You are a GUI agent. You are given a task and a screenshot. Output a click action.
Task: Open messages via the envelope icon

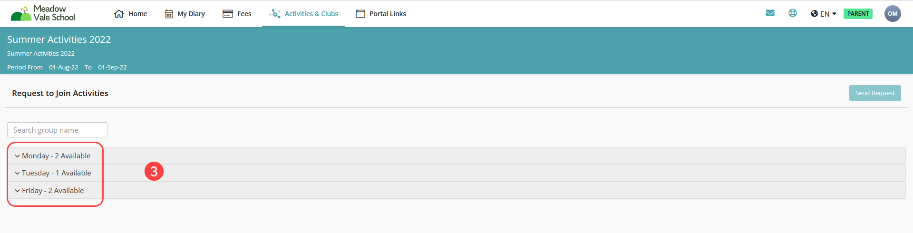click(770, 13)
